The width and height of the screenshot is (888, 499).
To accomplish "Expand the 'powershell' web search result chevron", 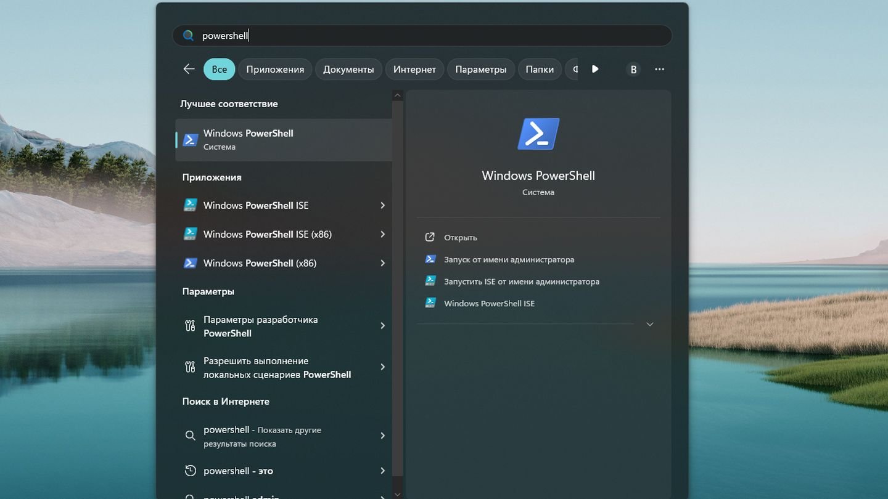I will (x=382, y=436).
